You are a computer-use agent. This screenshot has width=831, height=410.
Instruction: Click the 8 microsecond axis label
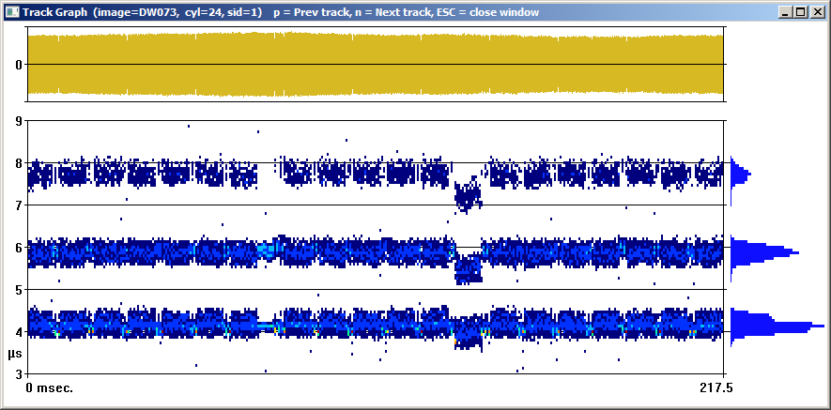point(16,162)
